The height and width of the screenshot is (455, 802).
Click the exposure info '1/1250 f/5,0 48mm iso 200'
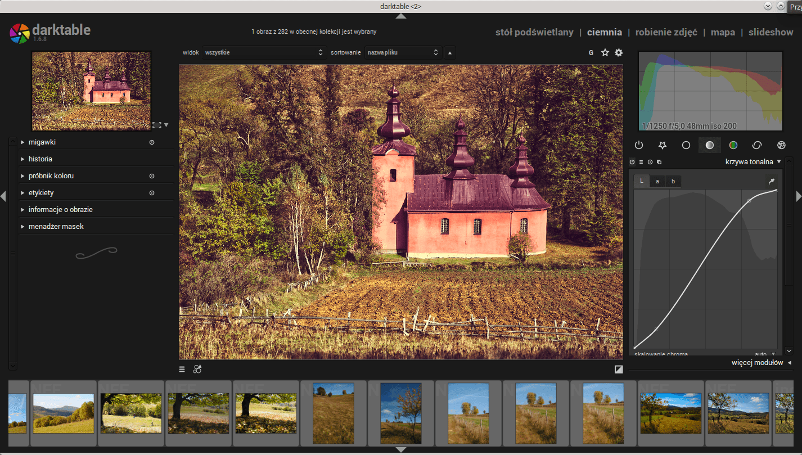[690, 126]
